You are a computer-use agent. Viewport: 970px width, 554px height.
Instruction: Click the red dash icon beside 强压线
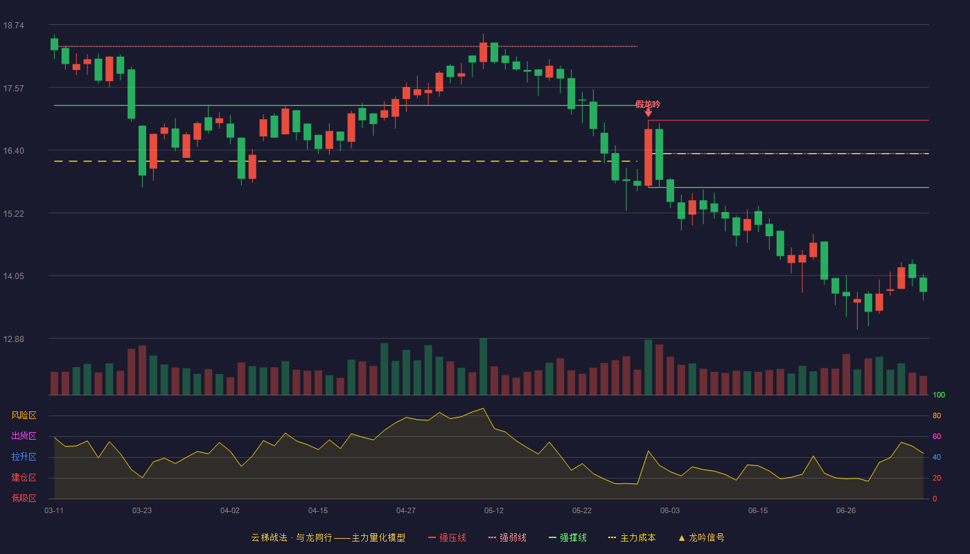coord(432,537)
